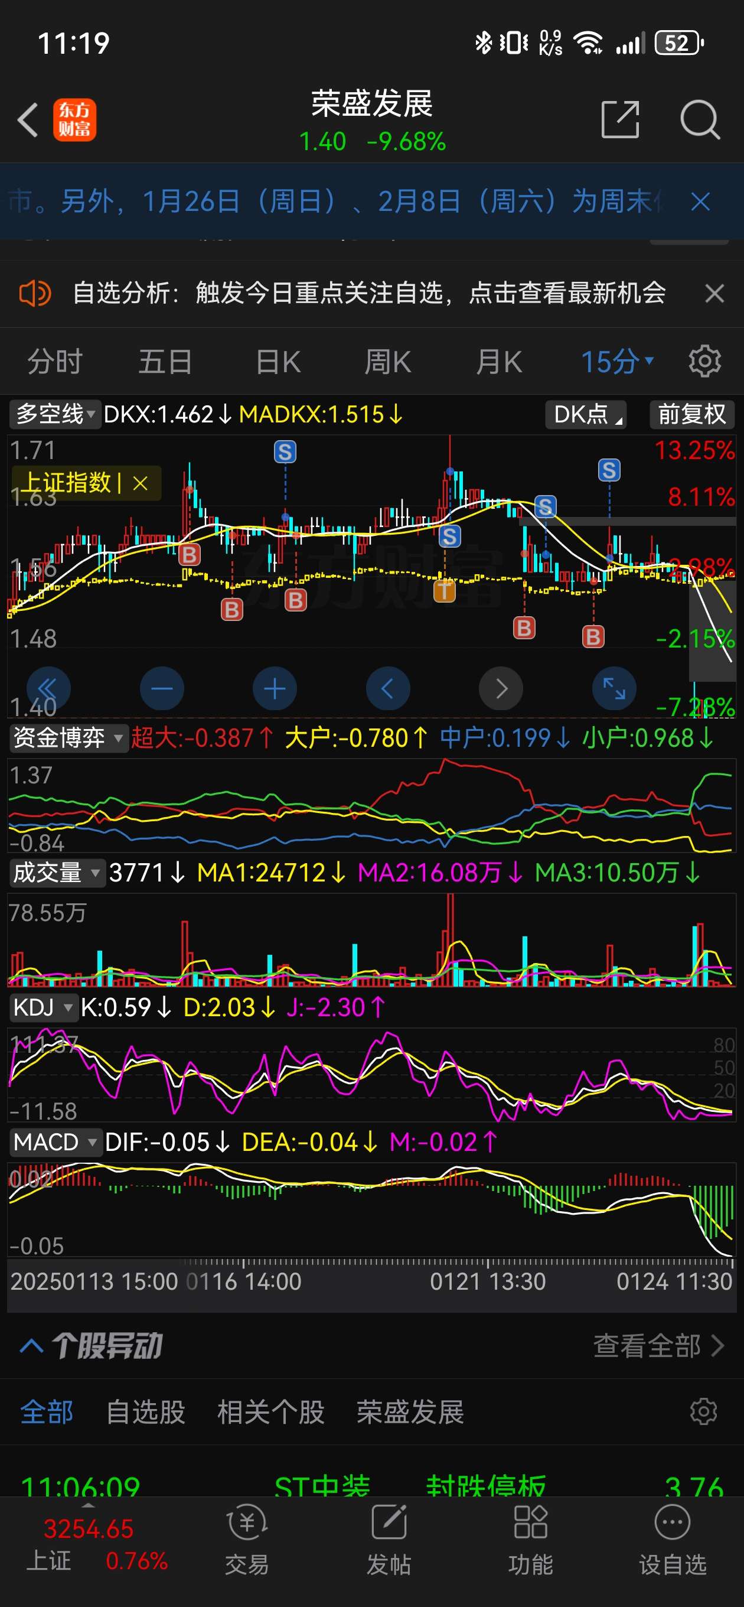Move chart right with arrow button
Image resolution: width=744 pixels, height=1607 pixels.
pos(501,689)
